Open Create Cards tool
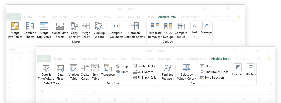The image size is (281, 103). pos(85,72)
